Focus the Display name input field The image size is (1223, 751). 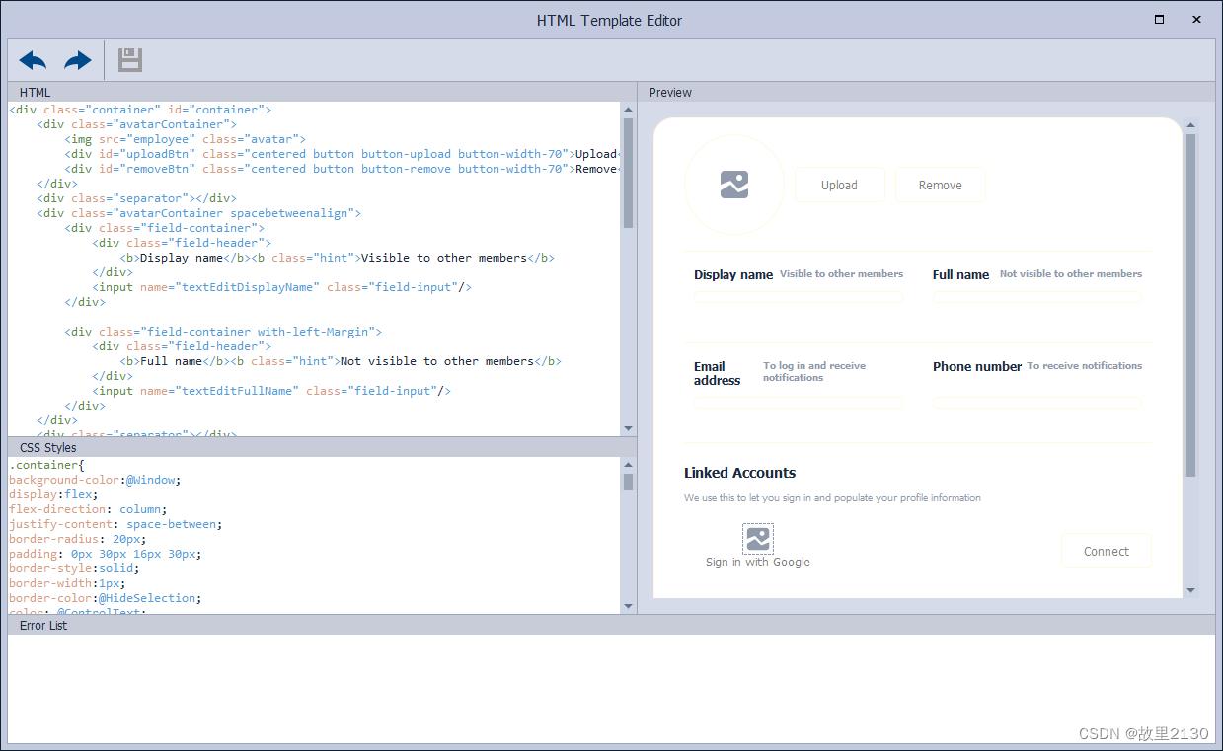[798, 297]
